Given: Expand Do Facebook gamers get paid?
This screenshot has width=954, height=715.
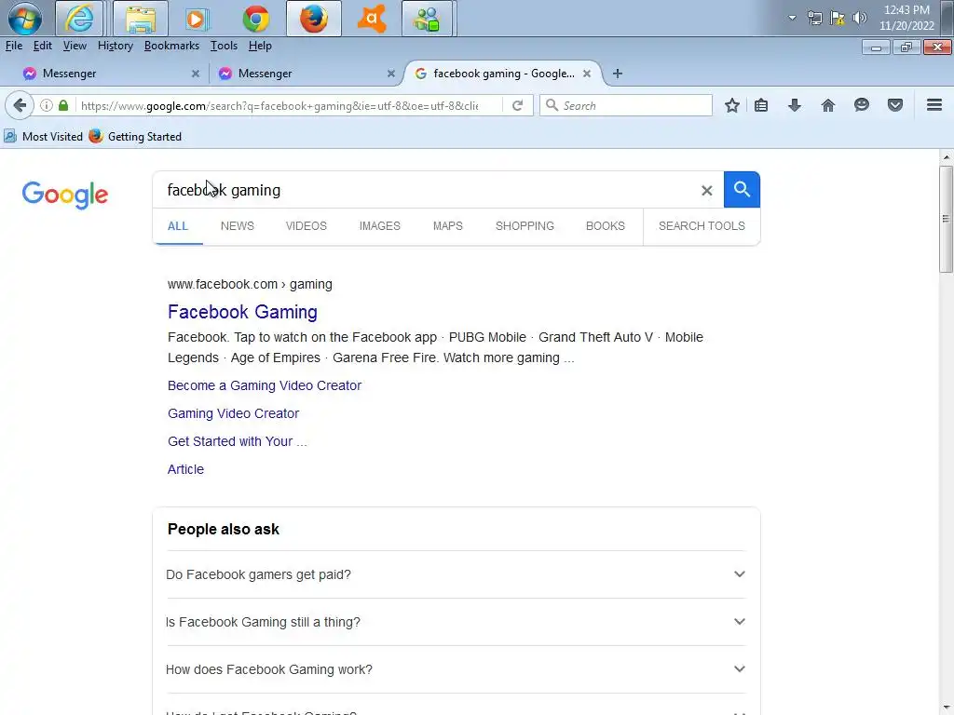Looking at the screenshot, I should click(x=456, y=574).
